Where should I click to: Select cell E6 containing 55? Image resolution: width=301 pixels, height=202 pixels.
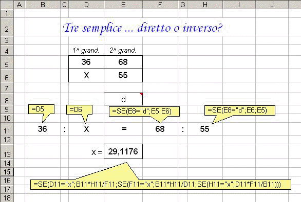pyautogui.click(x=123, y=75)
